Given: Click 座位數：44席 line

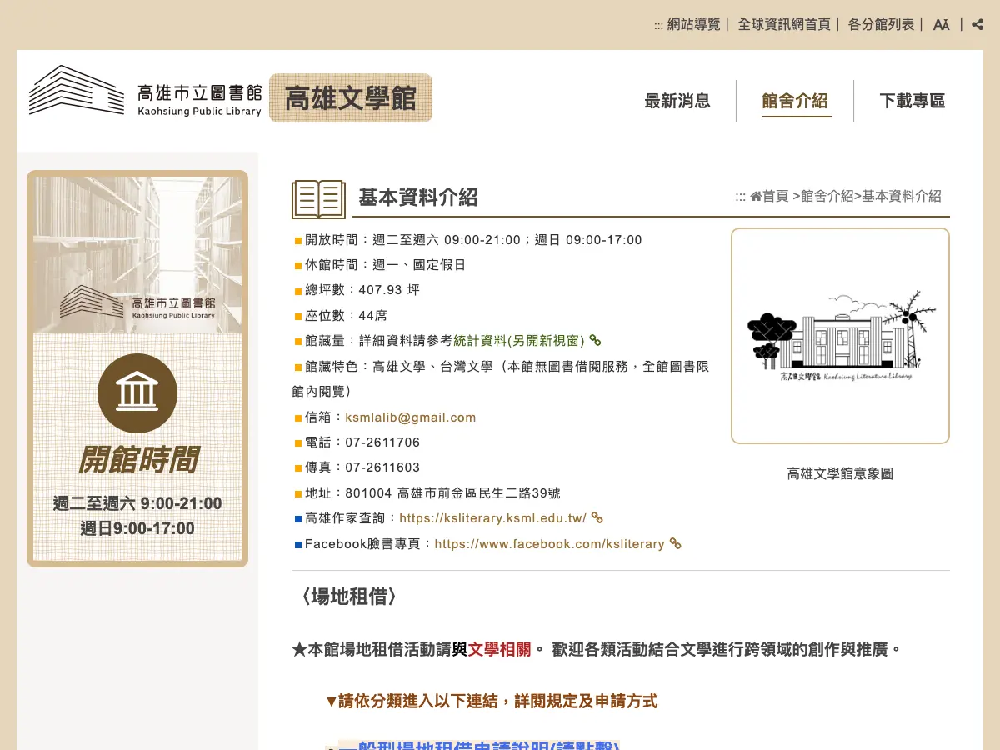Looking at the screenshot, I should click(346, 316).
